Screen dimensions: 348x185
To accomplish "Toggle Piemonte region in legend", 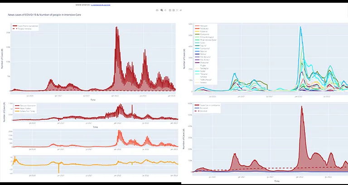I will 201,63.
